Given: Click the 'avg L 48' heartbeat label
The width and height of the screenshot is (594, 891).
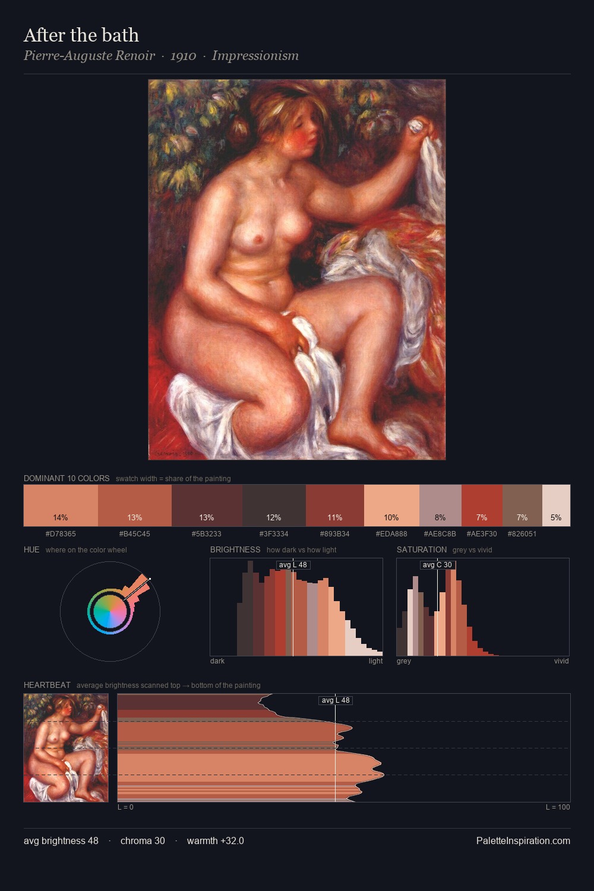Looking at the screenshot, I should (336, 700).
